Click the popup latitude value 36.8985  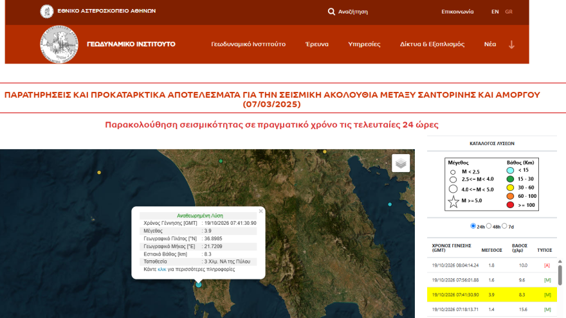[213, 239]
